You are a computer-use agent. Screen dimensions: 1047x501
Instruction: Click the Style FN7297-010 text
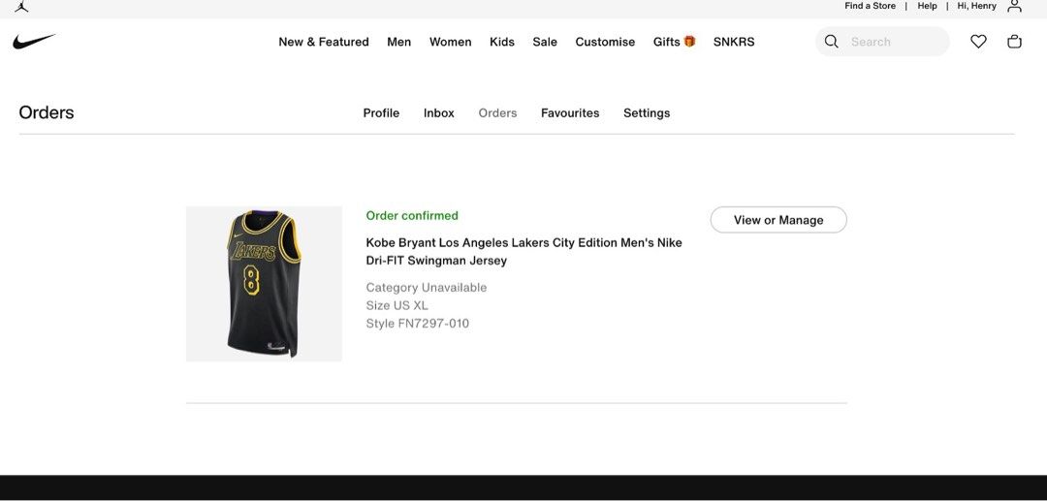point(417,324)
